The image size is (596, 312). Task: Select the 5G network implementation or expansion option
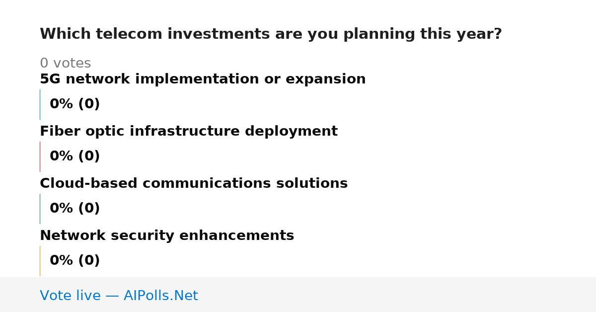click(203, 79)
